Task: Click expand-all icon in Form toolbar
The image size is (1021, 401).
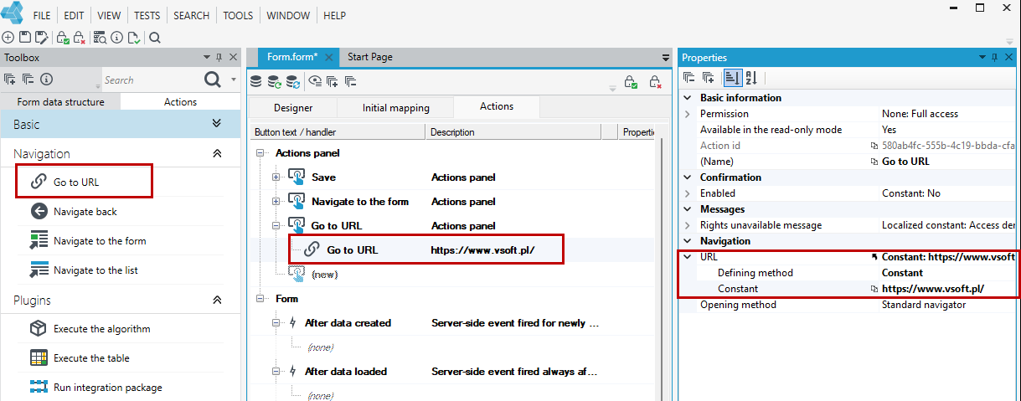Action: 333,81
